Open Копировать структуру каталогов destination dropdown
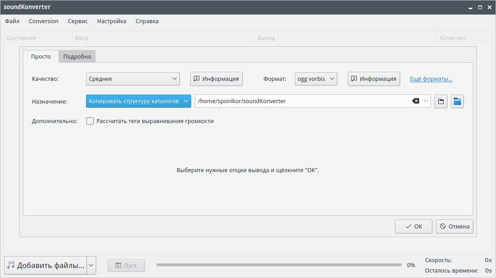Image resolution: width=496 pixels, height=278 pixels. coord(138,101)
